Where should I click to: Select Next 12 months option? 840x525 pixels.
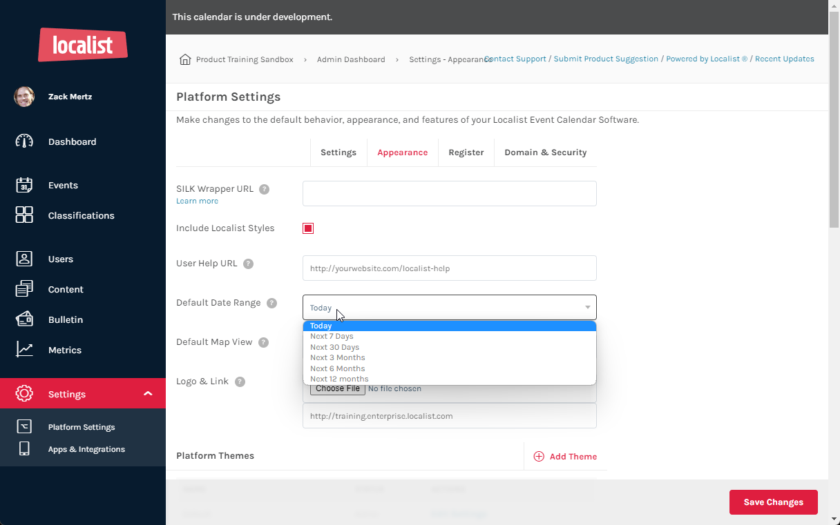[450, 379]
